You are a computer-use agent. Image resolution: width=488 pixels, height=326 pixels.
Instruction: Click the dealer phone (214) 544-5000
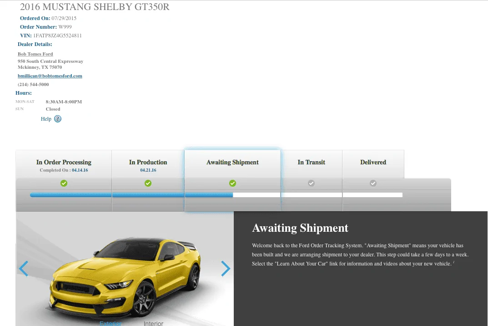click(33, 85)
